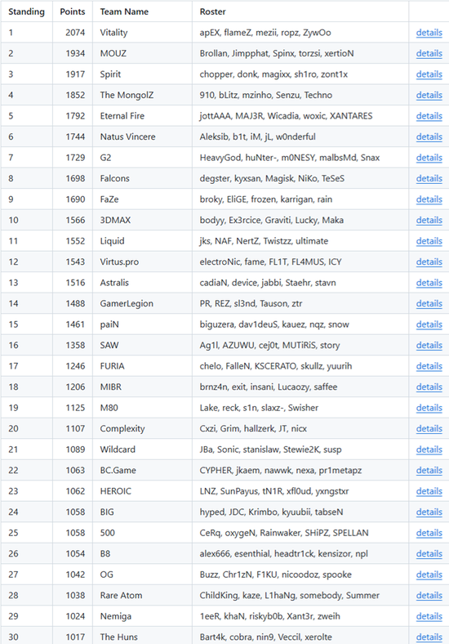Open details for FURIA
Viewport: 449px width, 644px height.
(429, 366)
